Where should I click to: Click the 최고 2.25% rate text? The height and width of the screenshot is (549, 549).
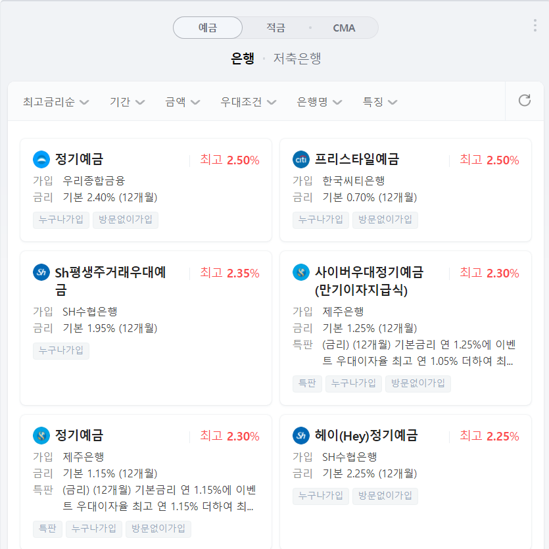click(489, 436)
